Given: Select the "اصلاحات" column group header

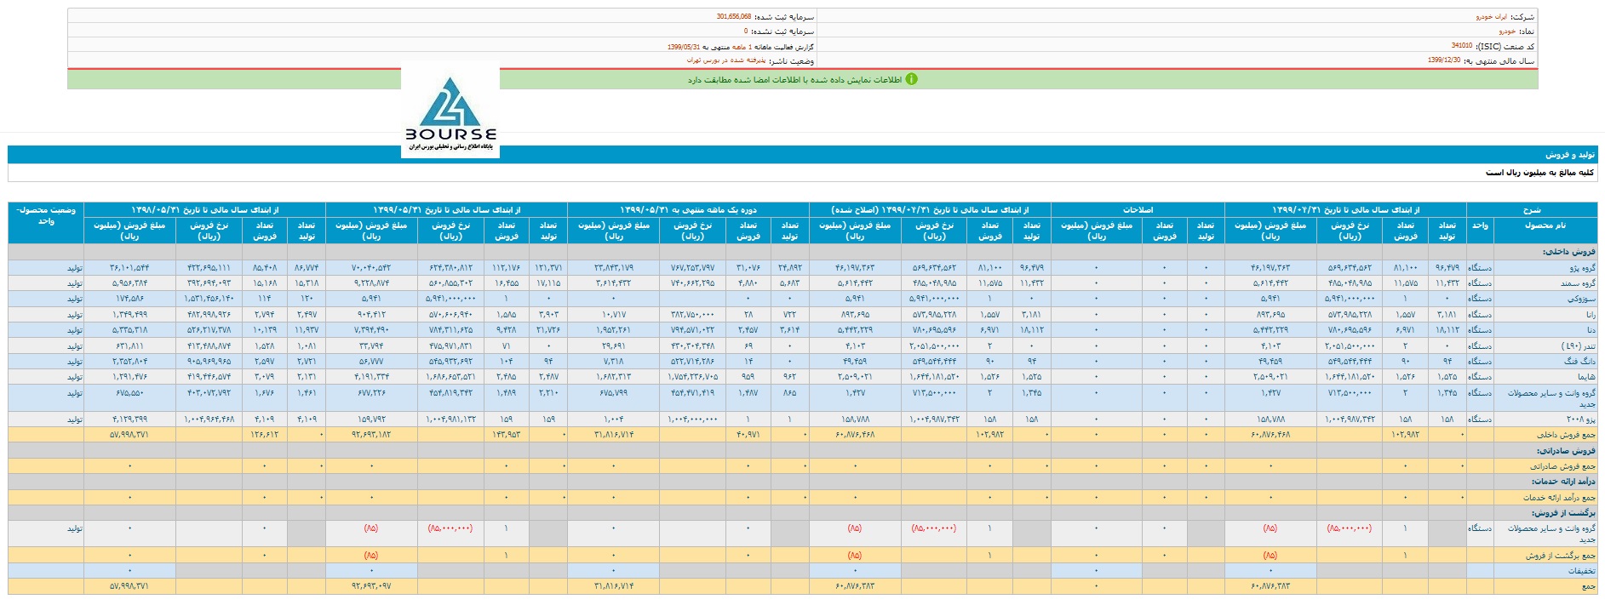Looking at the screenshot, I should pos(1138,209).
